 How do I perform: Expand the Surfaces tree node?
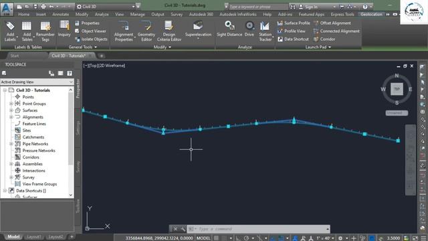(x=11, y=110)
